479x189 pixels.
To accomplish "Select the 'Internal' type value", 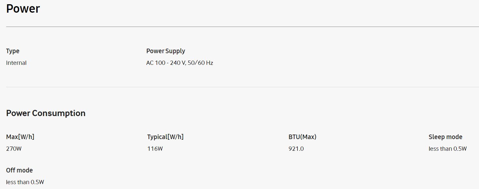I will click(x=16, y=63).
